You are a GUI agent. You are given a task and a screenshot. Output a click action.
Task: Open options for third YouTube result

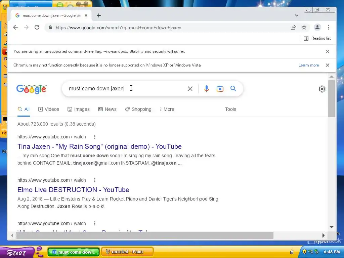point(94,223)
